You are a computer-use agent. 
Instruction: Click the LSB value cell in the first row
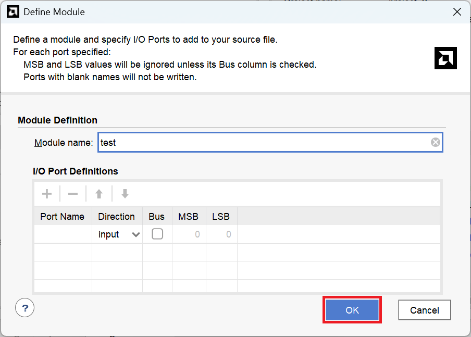pyautogui.click(x=221, y=234)
